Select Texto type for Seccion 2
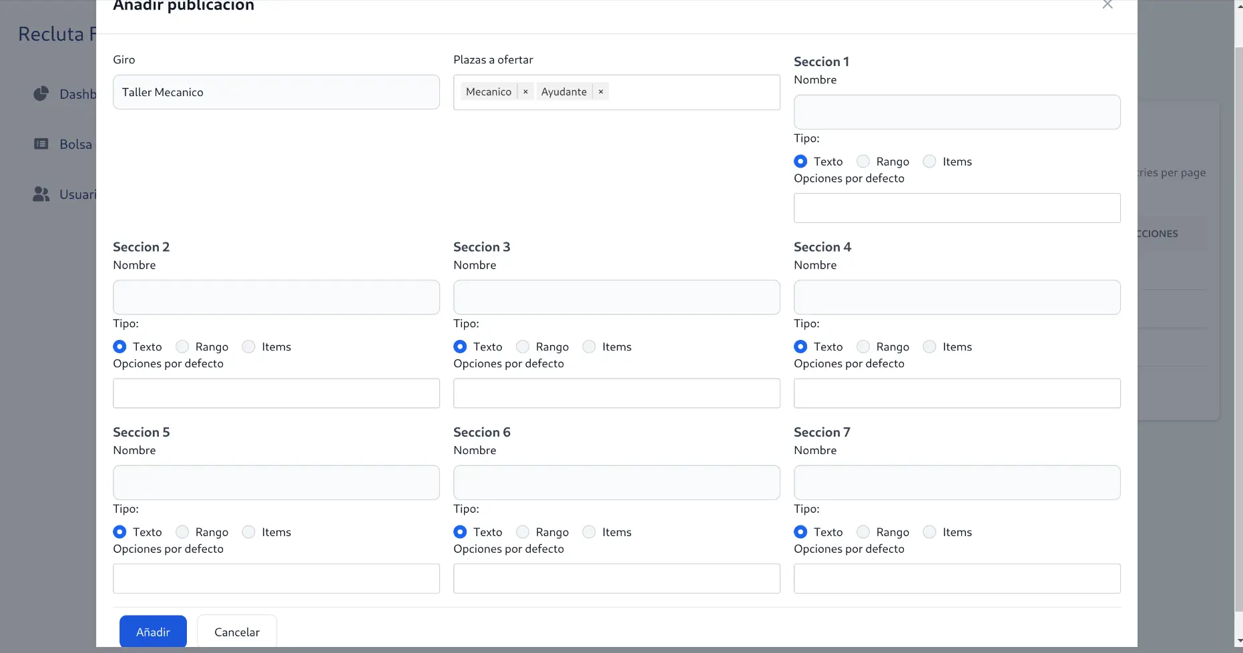 point(119,347)
